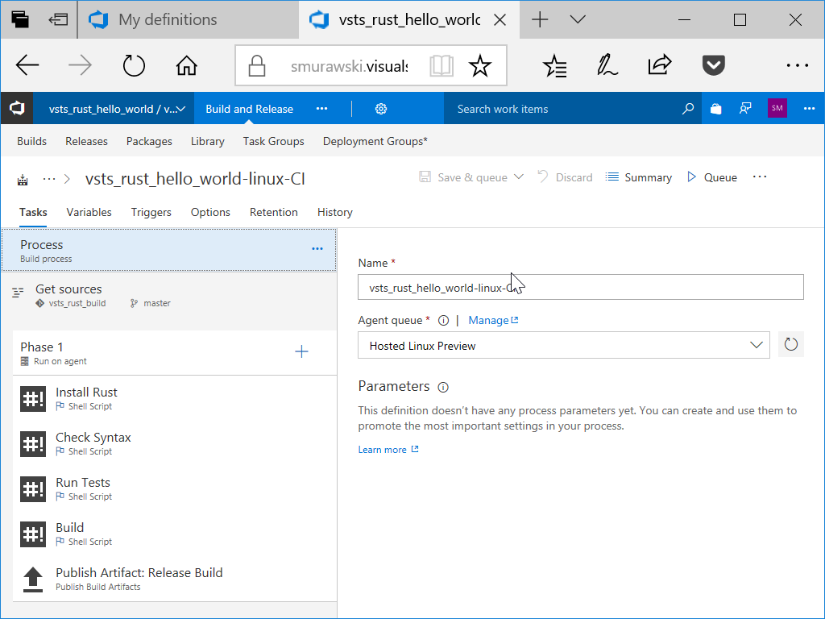Viewport: 825px width, 619px height.
Task: Show tab previews chevron
Action: [x=578, y=20]
